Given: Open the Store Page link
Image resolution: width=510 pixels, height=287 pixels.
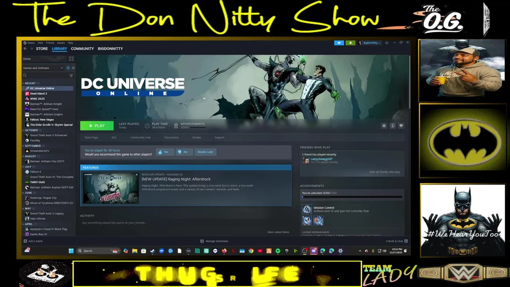Looking at the screenshot, I should pyautogui.click(x=91, y=138).
